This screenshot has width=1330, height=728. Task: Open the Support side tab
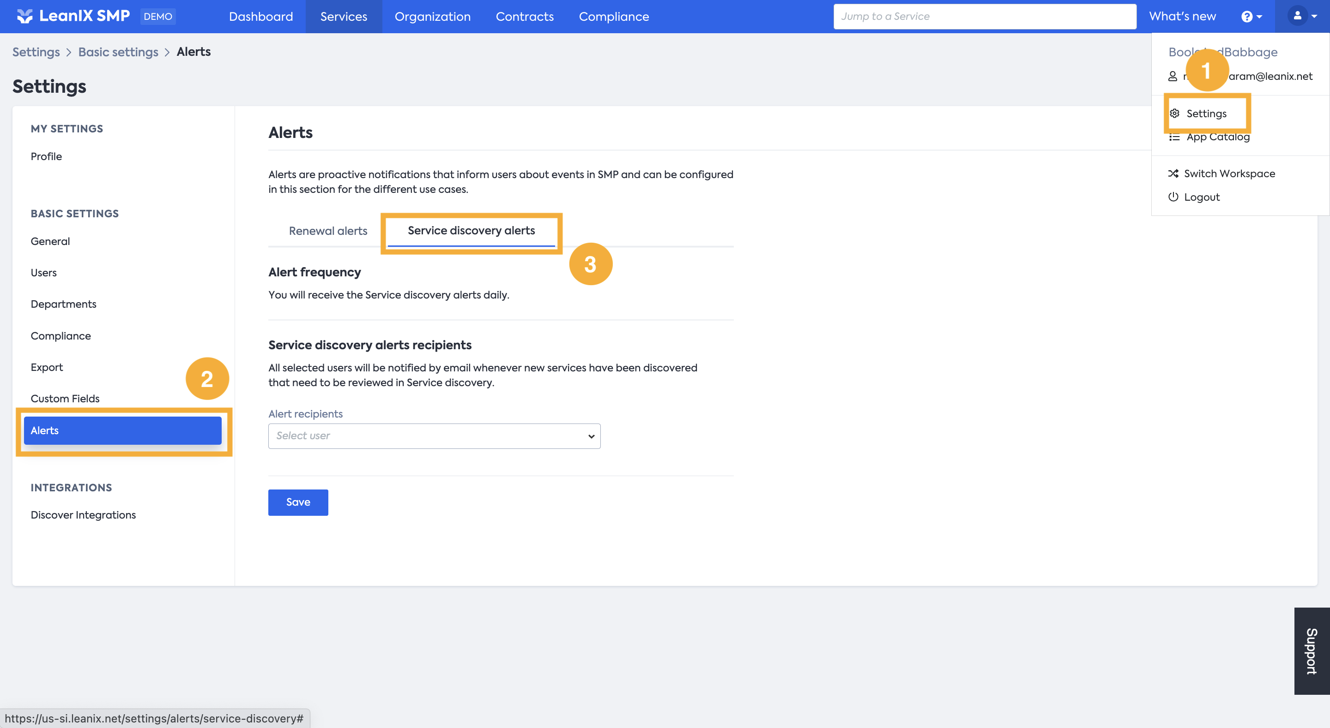click(x=1312, y=651)
